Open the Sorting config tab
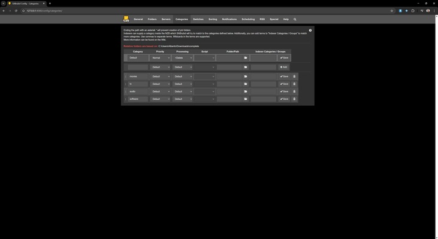Screen dimensions: 438x239 (213, 19)
